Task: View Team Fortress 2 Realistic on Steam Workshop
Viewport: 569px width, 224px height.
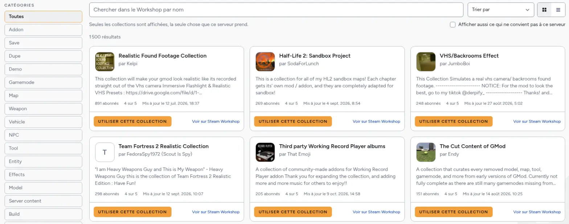Action: pos(216,212)
